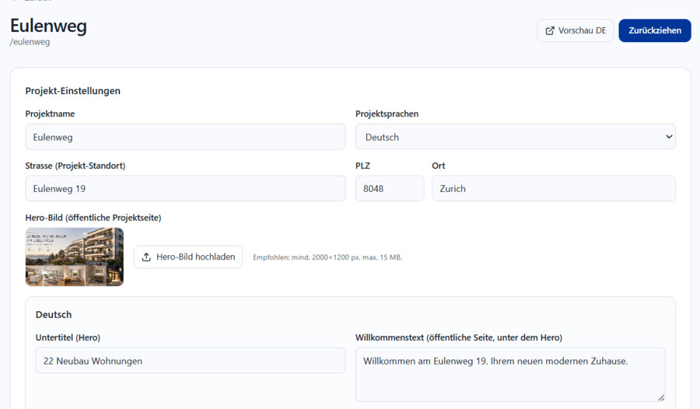Select the PLZ field showing 8048
700x409 pixels.
click(390, 188)
